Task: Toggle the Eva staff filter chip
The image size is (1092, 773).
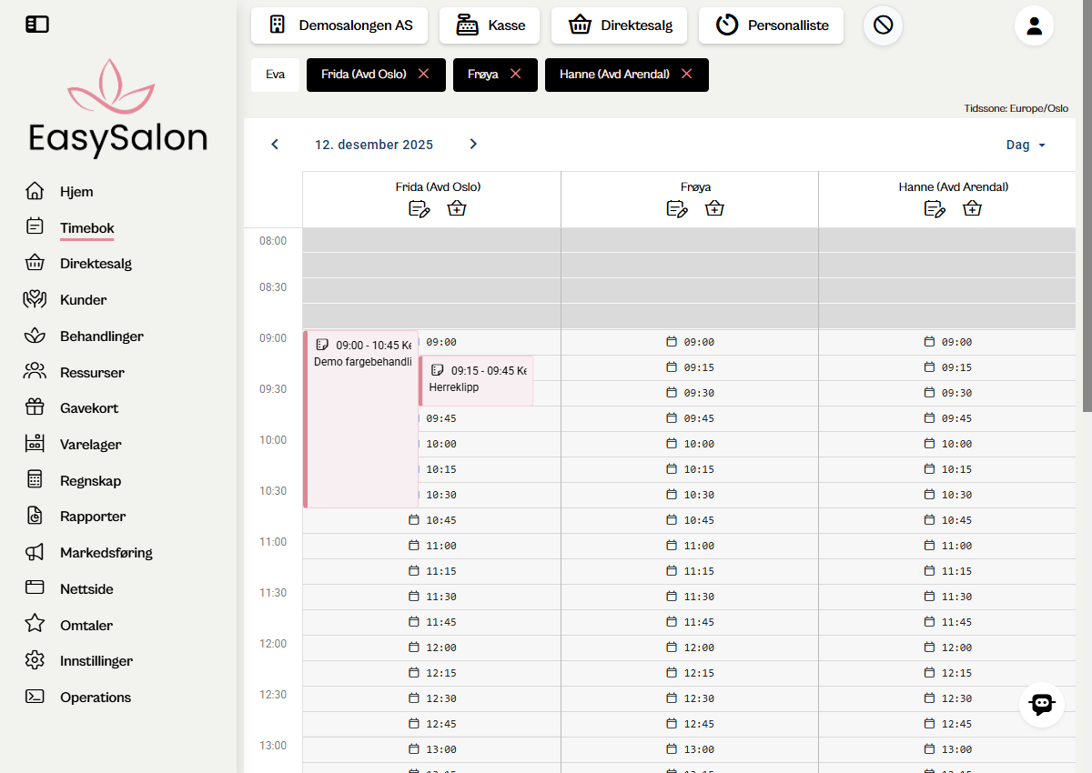Action: click(x=275, y=75)
